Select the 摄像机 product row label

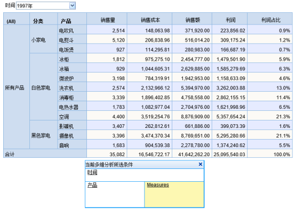72,135
